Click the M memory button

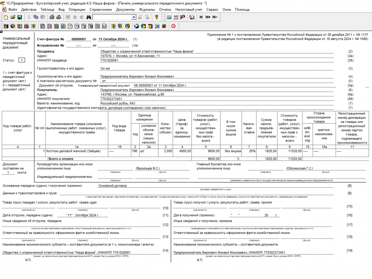tap(201, 17)
